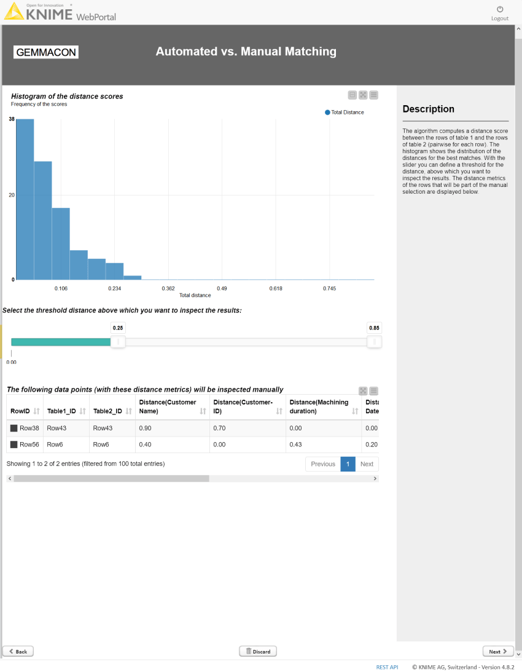This screenshot has height=672, width=522.
Task: Click the histogram clear selection icon
Action: [353, 95]
